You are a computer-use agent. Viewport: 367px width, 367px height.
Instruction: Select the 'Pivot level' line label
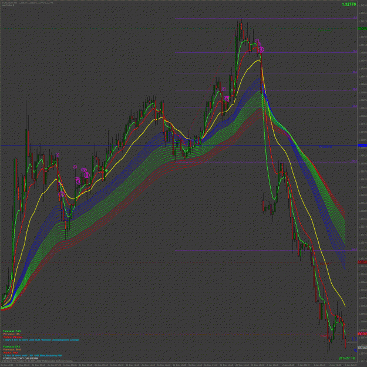pos(325,147)
